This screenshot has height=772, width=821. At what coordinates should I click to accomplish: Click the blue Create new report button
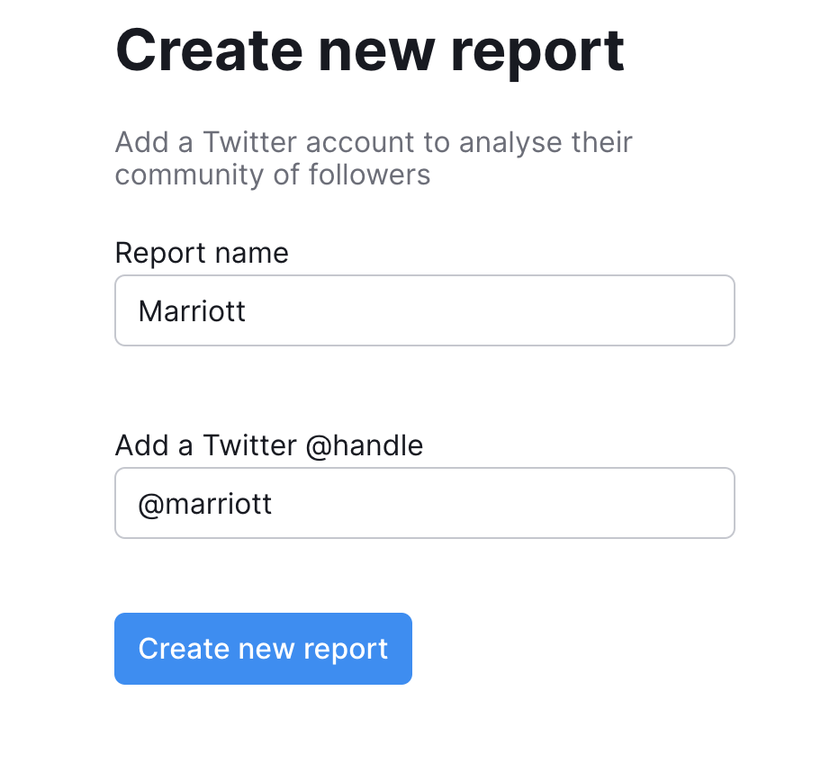(263, 649)
